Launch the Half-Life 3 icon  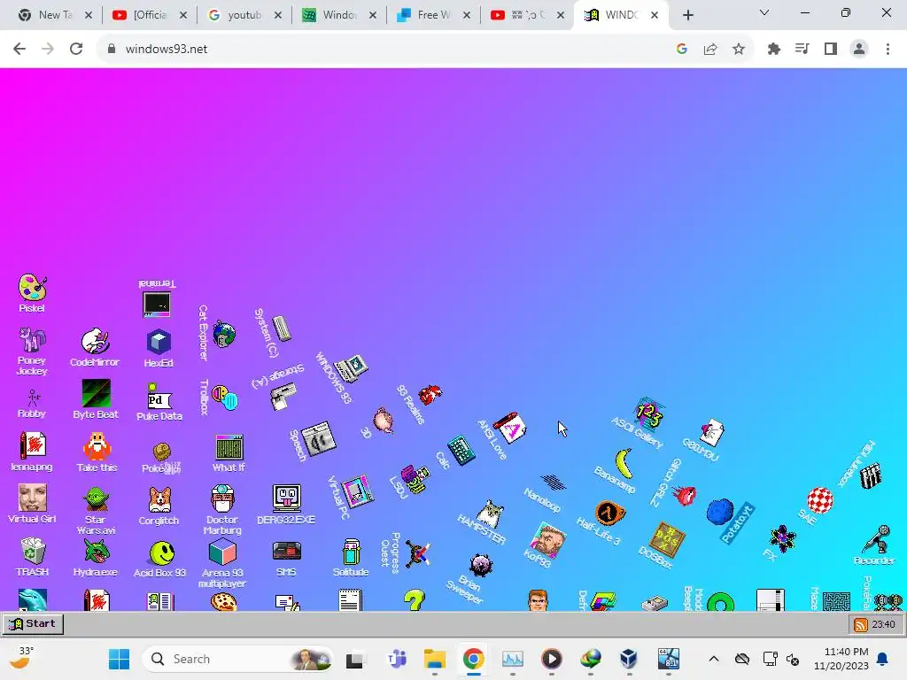(x=610, y=513)
